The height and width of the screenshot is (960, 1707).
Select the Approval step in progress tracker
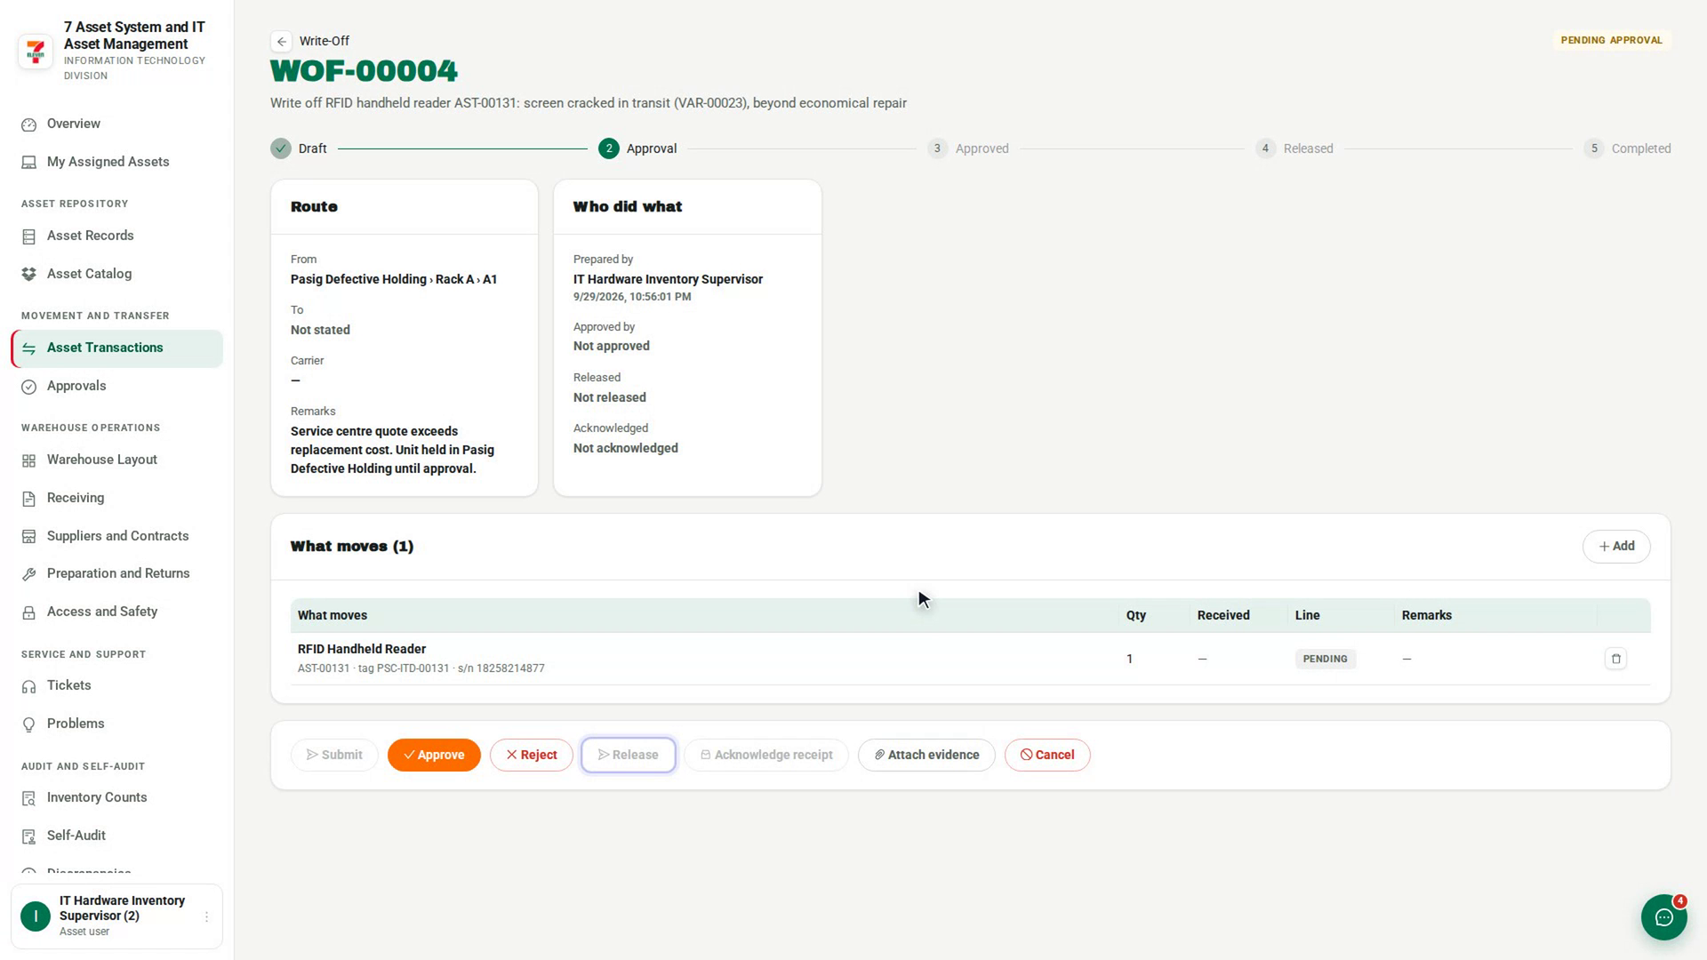pos(637,148)
